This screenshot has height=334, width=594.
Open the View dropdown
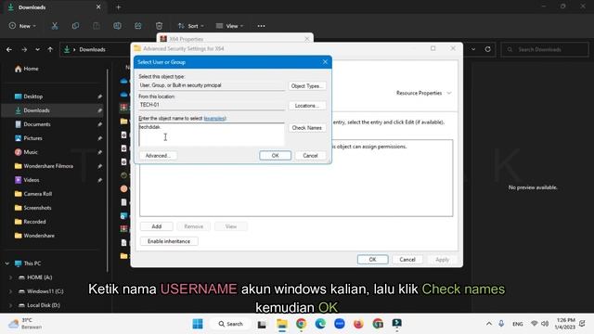[229, 26]
